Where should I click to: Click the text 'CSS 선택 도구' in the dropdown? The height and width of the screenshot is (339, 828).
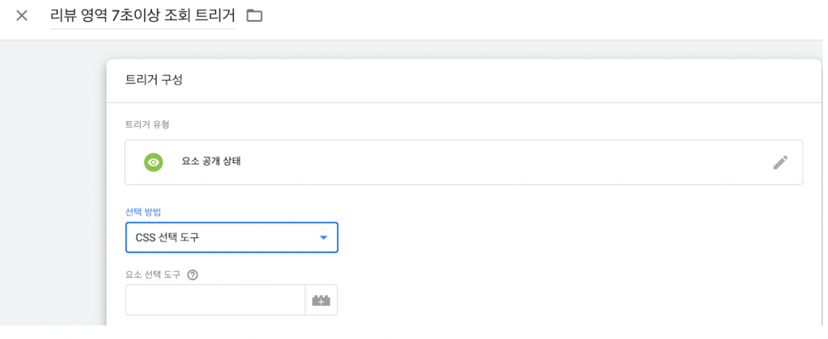[166, 238]
